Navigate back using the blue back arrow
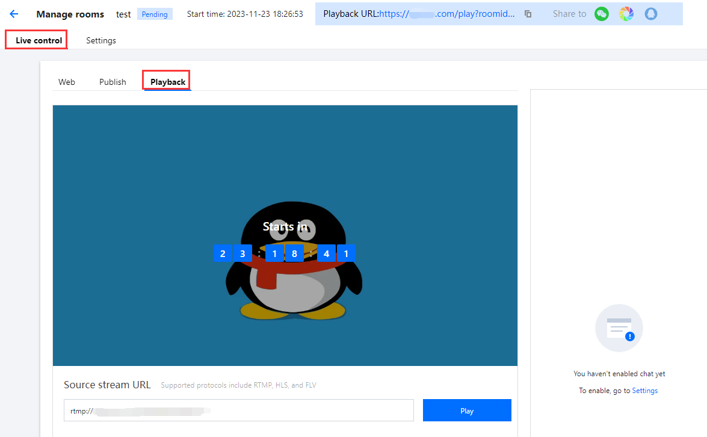The image size is (707, 437). [14, 14]
